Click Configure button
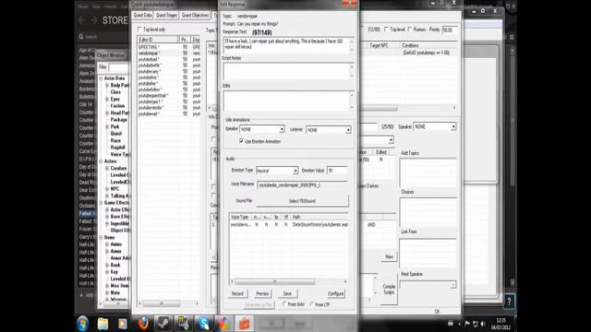591x332 pixels. click(336, 293)
